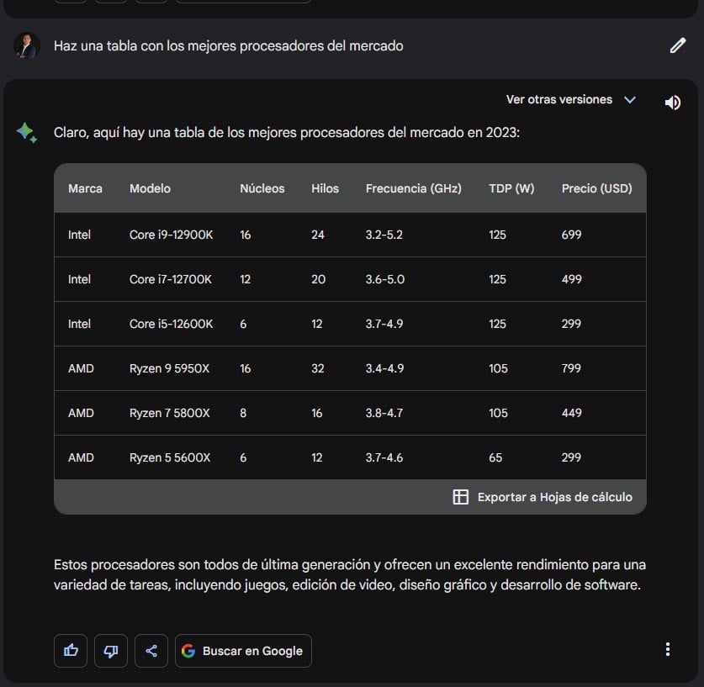Click the user prompt text about procesadores
Viewport: 704px width, 687px height.
click(x=229, y=45)
